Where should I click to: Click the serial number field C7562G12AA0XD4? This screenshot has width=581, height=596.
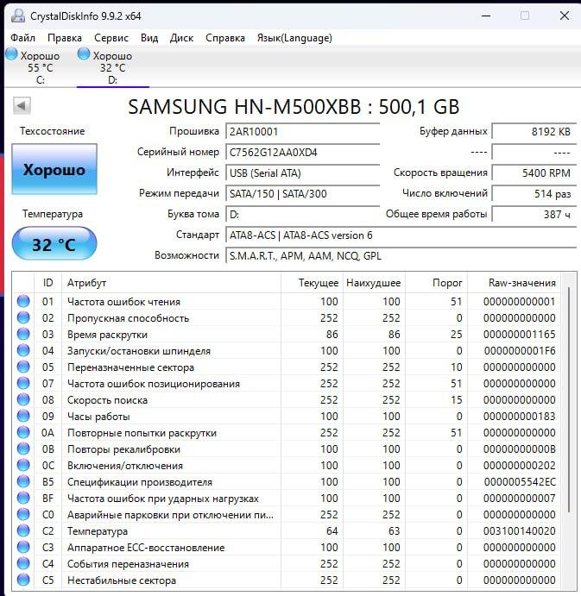click(302, 153)
